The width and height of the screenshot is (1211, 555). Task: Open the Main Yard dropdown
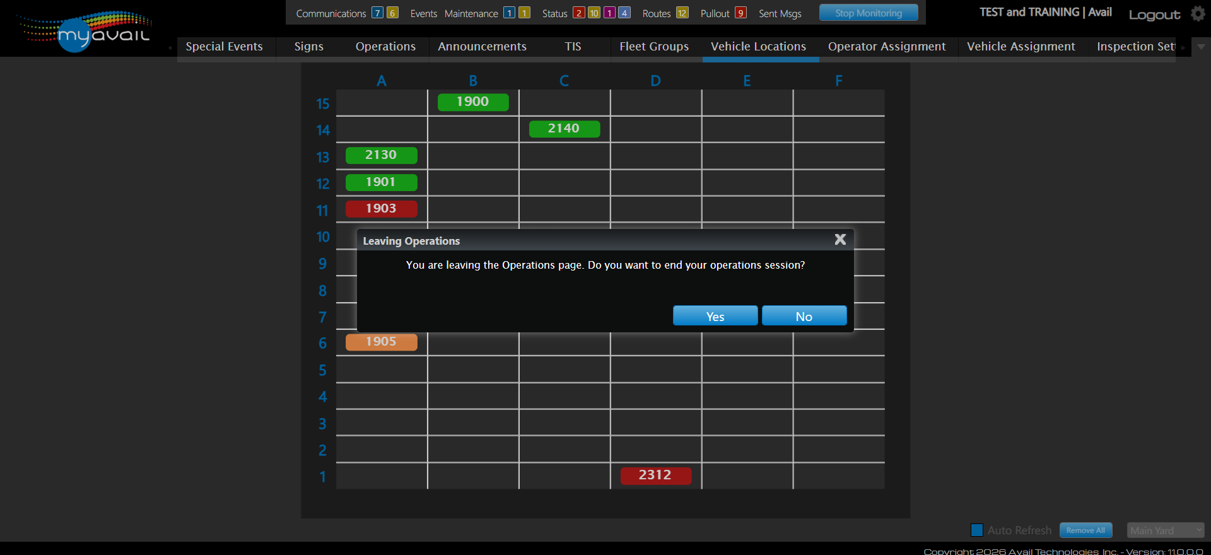(1165, 530)
